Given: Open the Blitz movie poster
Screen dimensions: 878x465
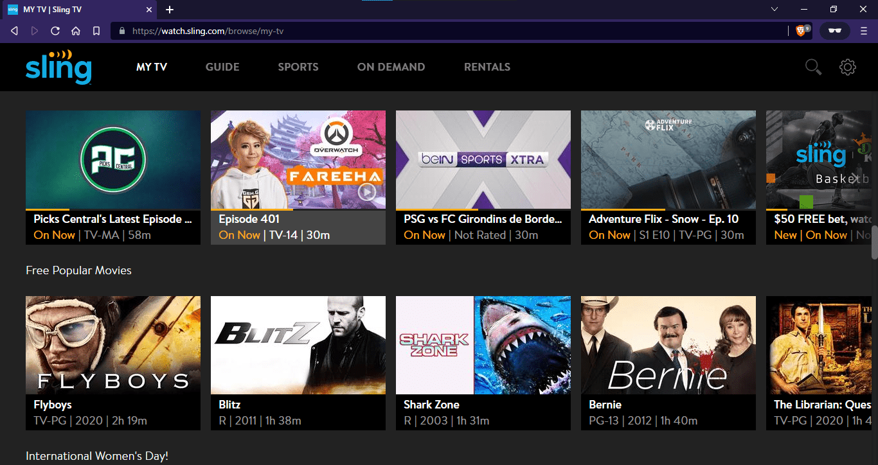Looking at the screenshot, I should coord(298,345).
